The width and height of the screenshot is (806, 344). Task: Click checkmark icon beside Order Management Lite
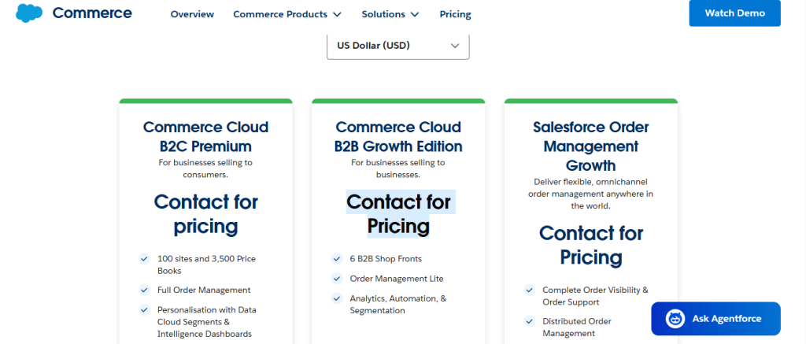tap(337, 279)
